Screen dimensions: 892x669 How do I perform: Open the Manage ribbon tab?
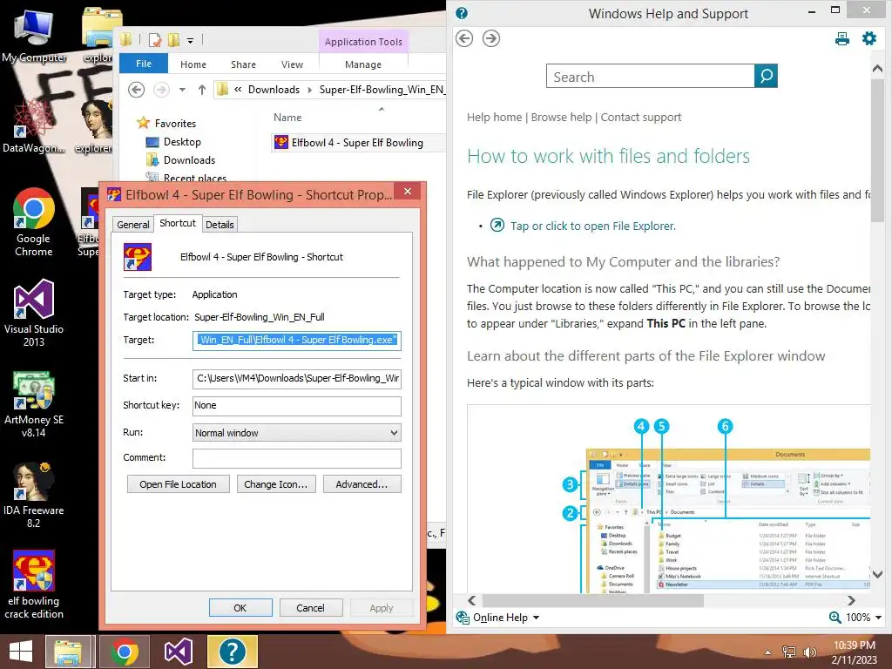coord(363,64)
